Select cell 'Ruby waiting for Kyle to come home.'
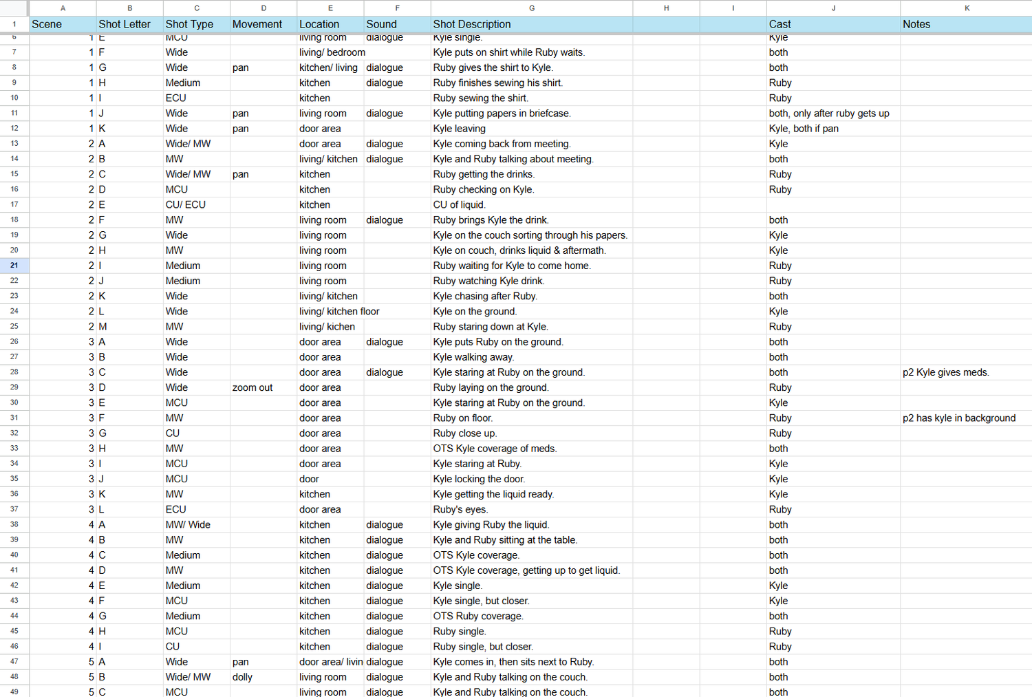This screenshot has height=697, width=1032. (531, 266)
